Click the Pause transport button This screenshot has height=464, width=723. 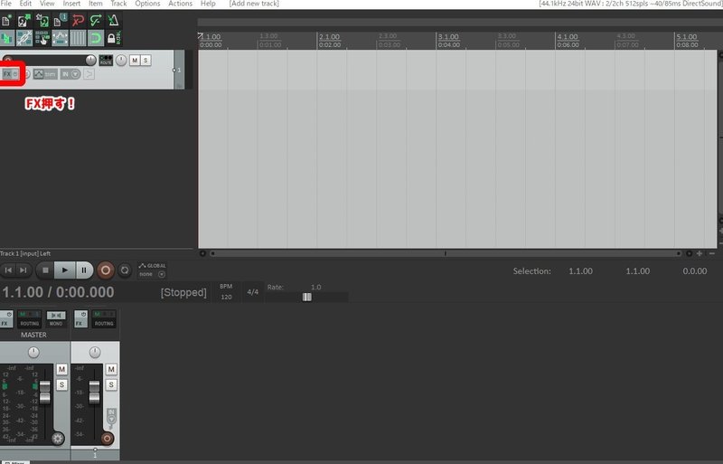(x=84, y=270)
